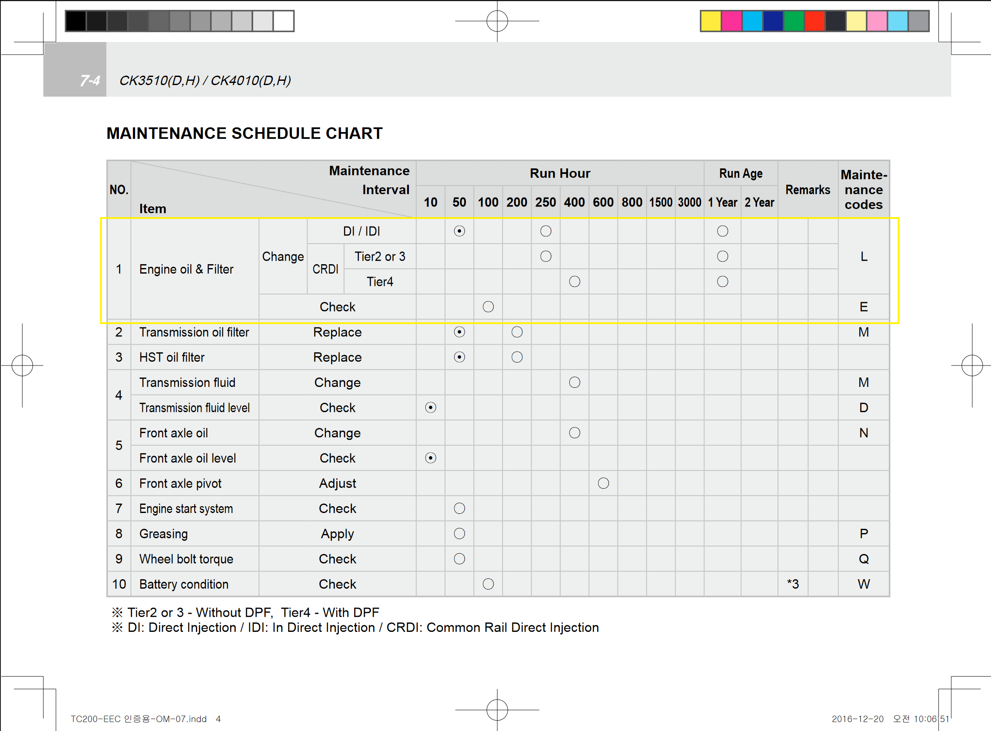Click the Engine start system circle
This screenshot has height=731, width=991.
459,508
